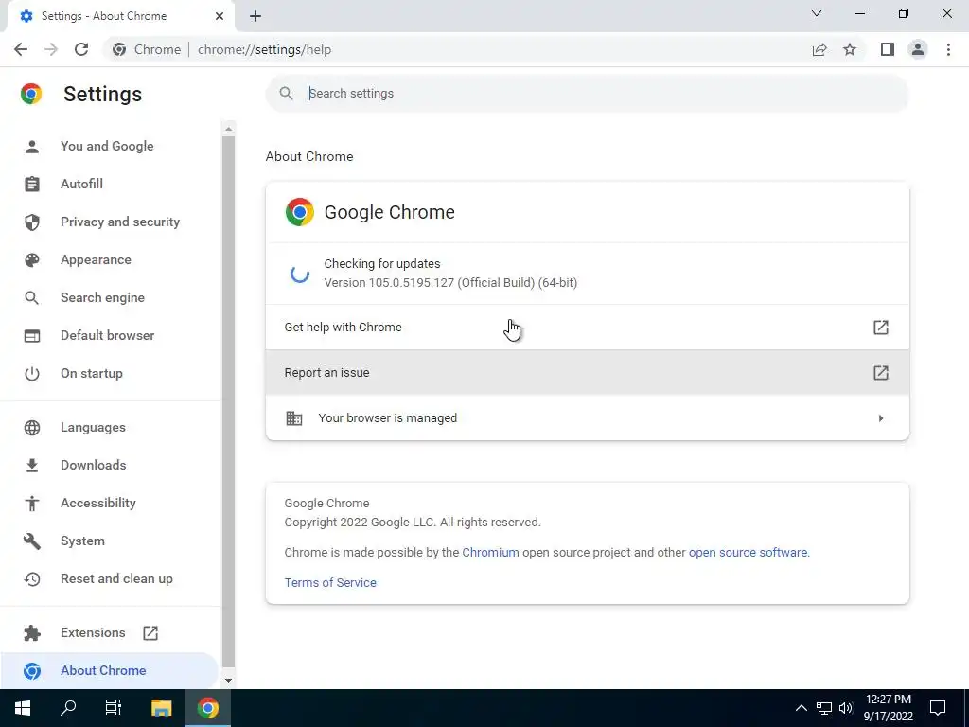Open the Chromium project link

pyautogui.click(x=491, y=553)
